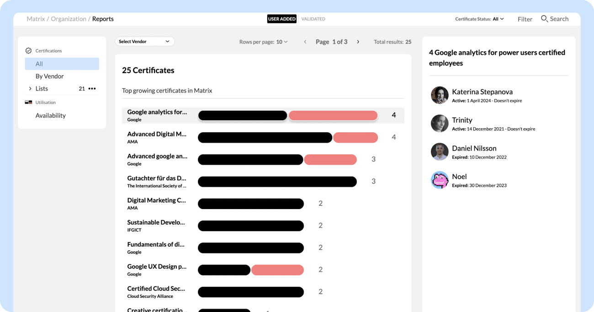Click pink bar of Advanced google an... row
The height and width of the screenshot is (312, 594).
coord(330,159)
